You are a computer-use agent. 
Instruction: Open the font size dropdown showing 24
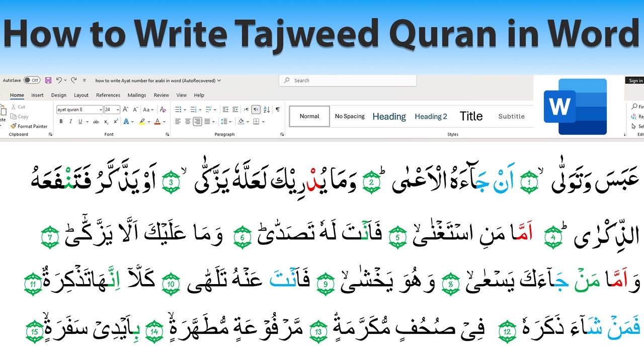coord(118,109)
